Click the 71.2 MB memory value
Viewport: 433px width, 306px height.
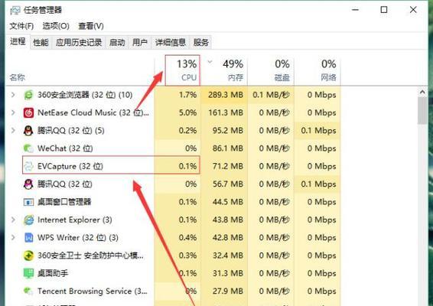[x=228, y=166]
